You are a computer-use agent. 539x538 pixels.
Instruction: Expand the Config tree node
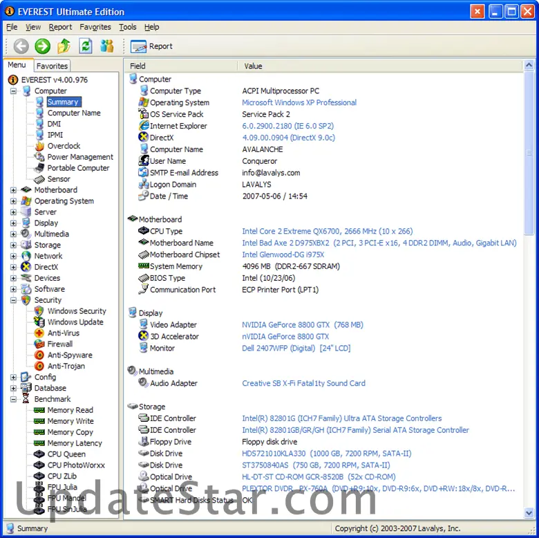point(13,378)
